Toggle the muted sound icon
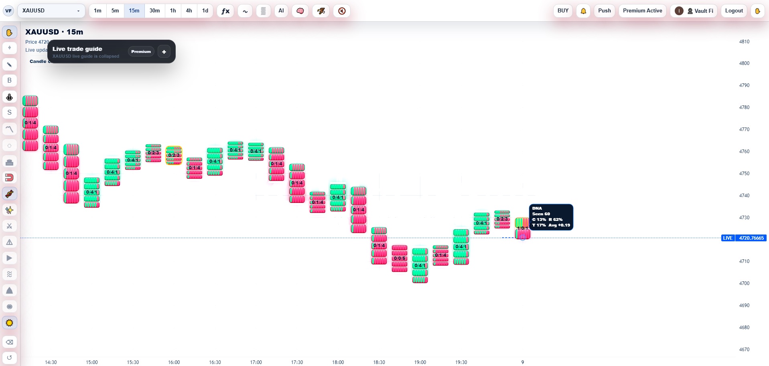The image size is (769, 366). (342, 11)
